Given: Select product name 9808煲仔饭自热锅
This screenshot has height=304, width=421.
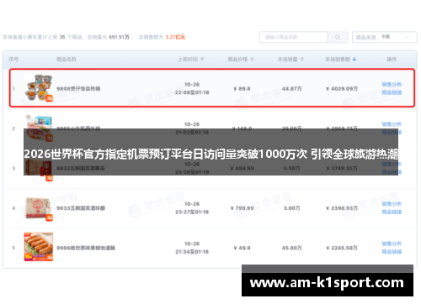Looking at the screenshot, I should [78, 89].
